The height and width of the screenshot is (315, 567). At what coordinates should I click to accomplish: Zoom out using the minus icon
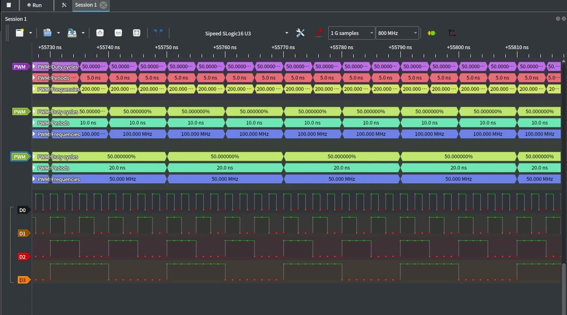tap(118, 33)
